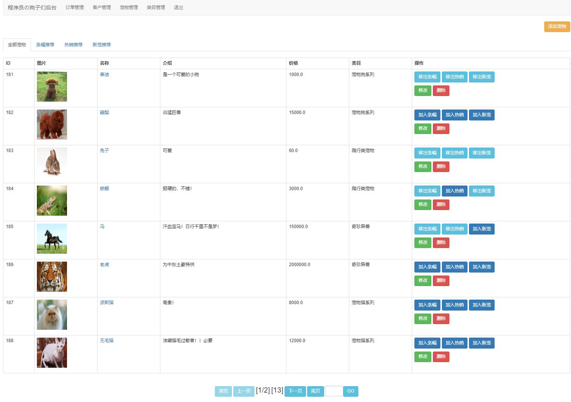Select the 新宠推荐 tab
The height and width of the screenshot is (402, 571).
click(x=102, y=45)
